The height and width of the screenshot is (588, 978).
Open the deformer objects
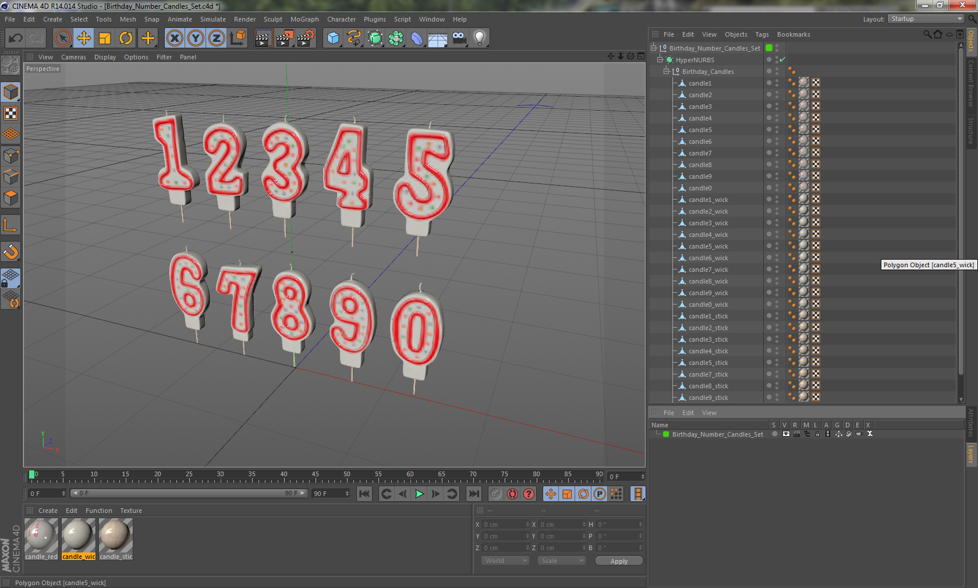point(417,38)
